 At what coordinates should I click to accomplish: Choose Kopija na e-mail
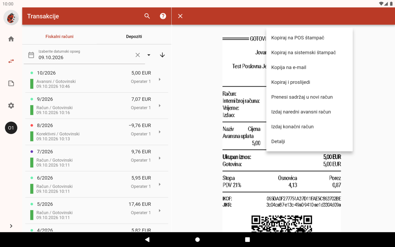coord(310,67)
